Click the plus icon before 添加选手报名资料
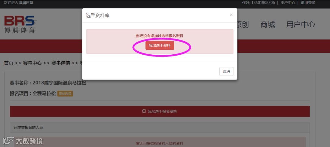 click(x=144, y=111)
